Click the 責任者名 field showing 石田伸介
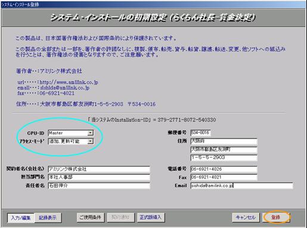Image resolution: width=307 pixels, height=228 pixels. (99, 186)
